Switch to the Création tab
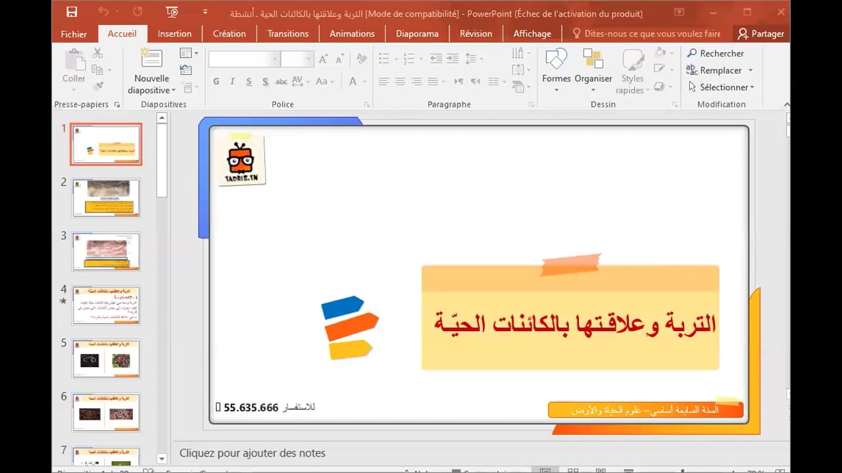The image size is (842, 473). click(229, 34)
